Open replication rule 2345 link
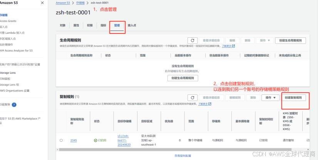This screenshot has height=160, width=320. click(74, 140)
